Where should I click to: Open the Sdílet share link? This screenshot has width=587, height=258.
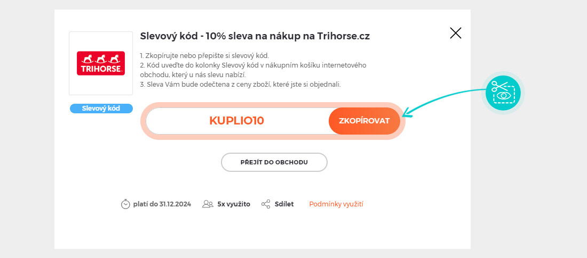(x=284, y=204)
